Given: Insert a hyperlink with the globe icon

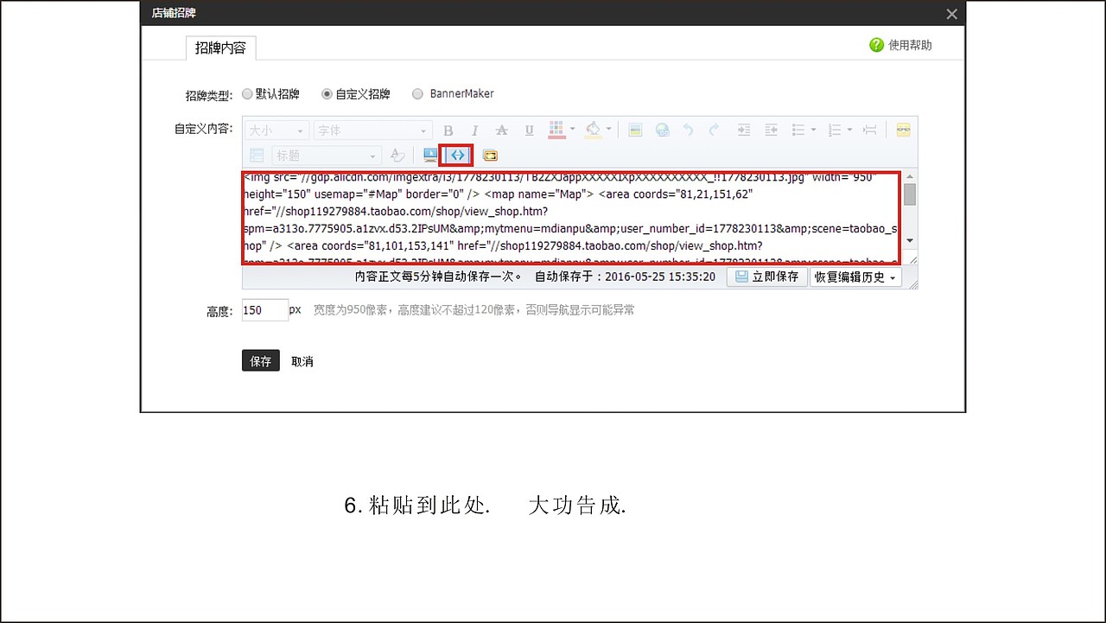Looking at the screenshot, I should tap(662, 130).
